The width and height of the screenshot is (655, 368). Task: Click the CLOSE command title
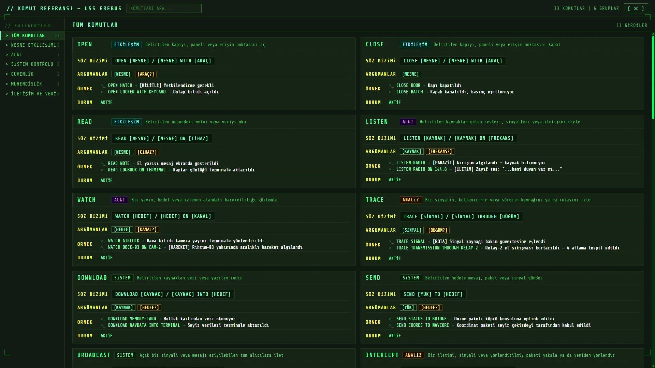[375, 44]
